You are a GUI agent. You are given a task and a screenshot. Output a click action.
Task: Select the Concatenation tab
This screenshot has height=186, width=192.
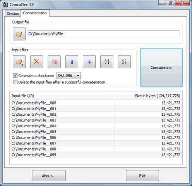click(35, 13)
